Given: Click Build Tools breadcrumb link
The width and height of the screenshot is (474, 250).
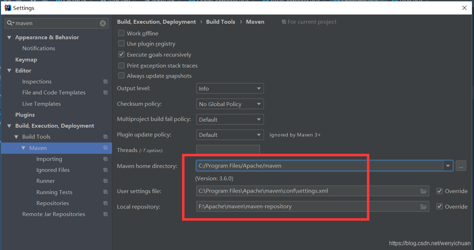Looking at the screenshot, I should coord(221,22).
